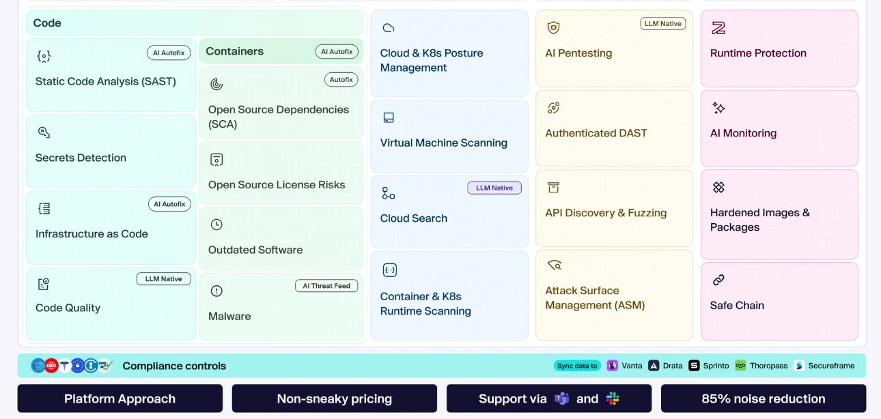Click the AI Monitoring sparkle icon
The image size is (881, 419).
pyautogui.click(x=718, y=108)
